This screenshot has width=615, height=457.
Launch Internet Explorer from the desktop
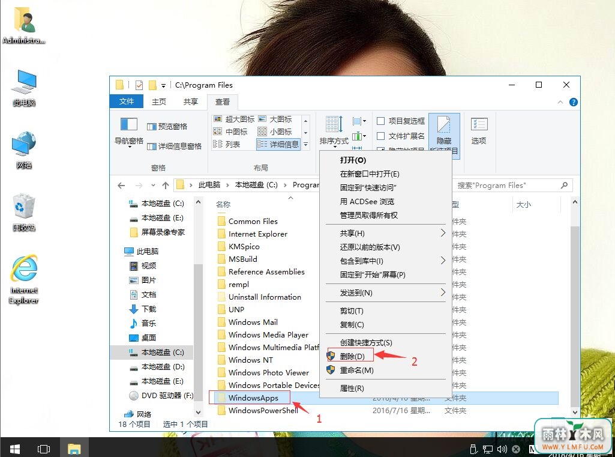pyautogui.click(x=24, y=279)
